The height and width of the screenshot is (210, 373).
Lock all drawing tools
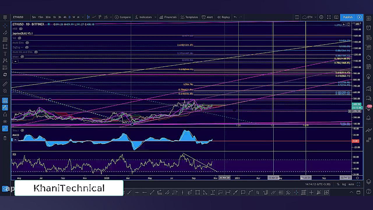tap(5, 115)
